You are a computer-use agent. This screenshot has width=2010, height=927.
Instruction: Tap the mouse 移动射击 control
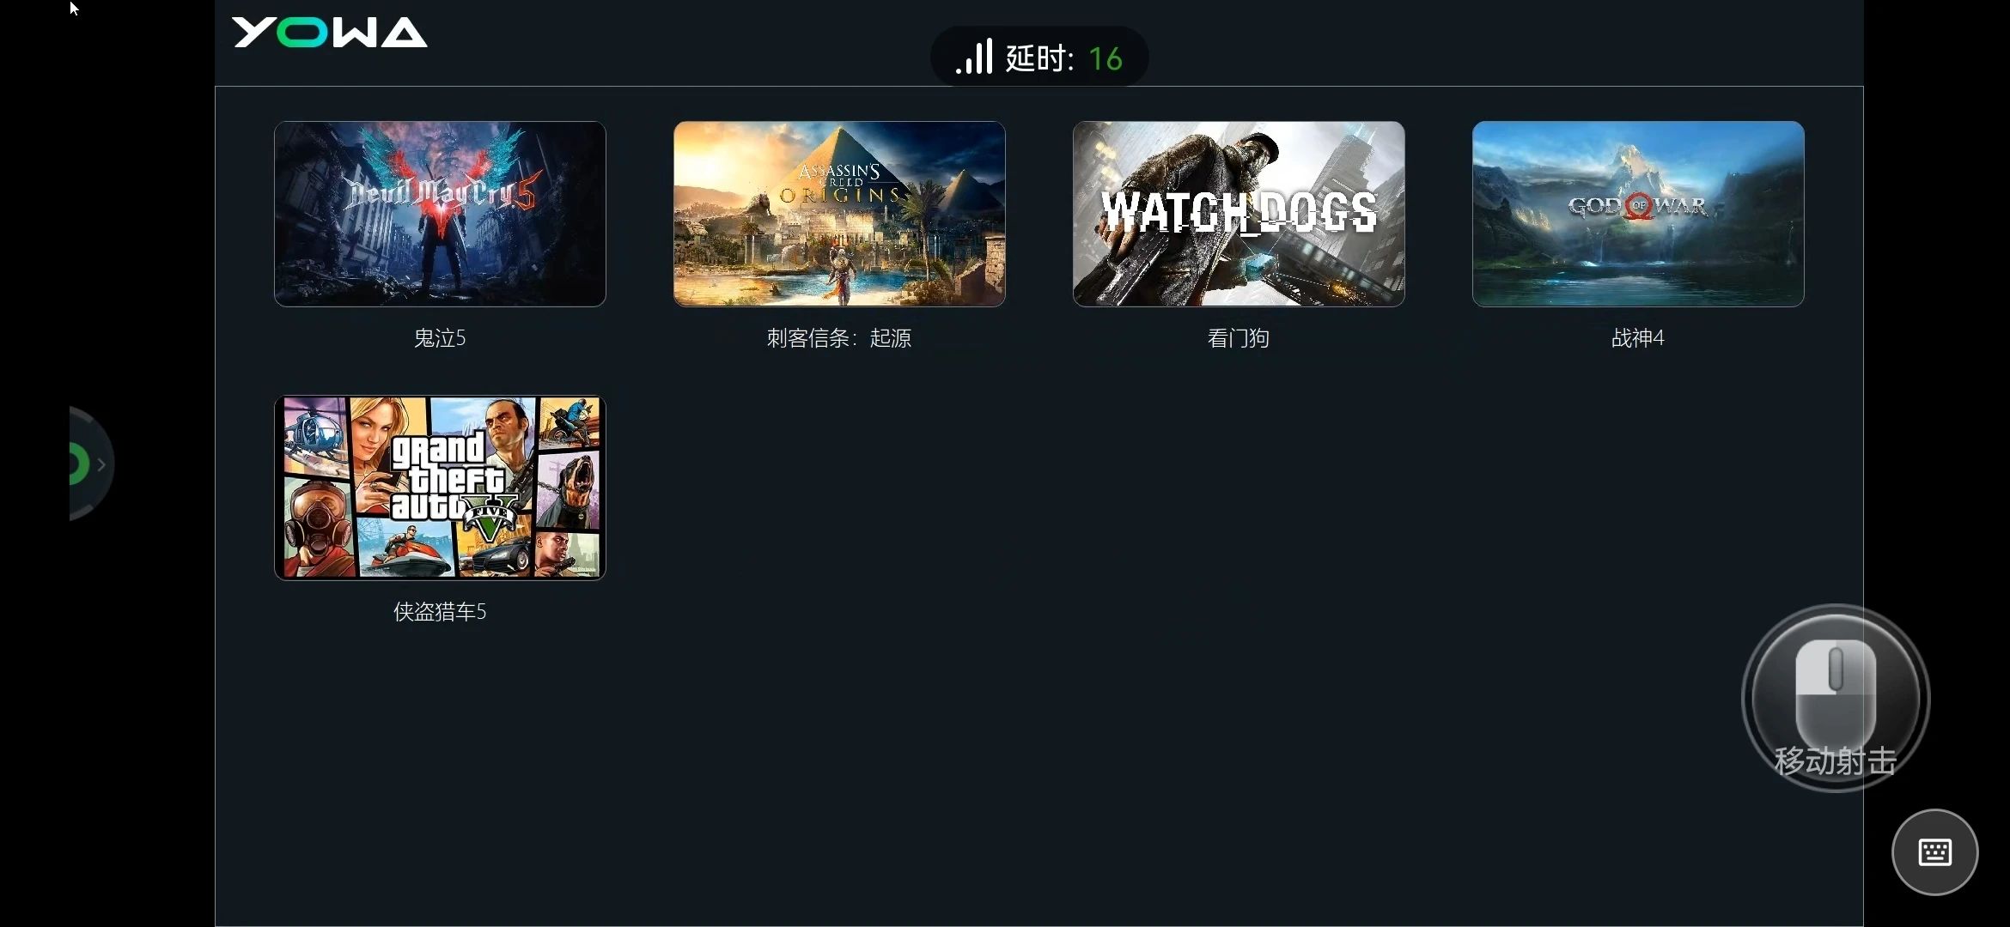[1836, 698]
